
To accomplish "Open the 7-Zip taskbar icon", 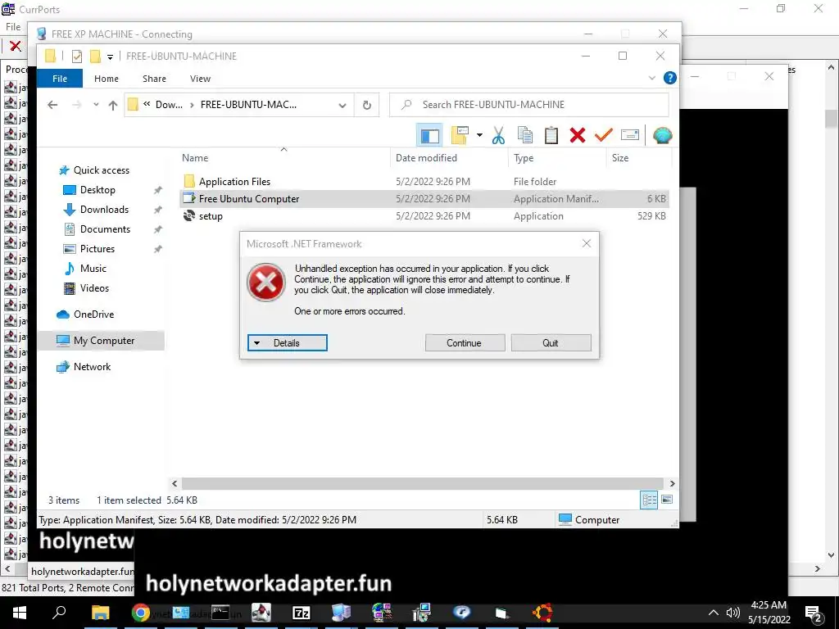I will point(302,613).
